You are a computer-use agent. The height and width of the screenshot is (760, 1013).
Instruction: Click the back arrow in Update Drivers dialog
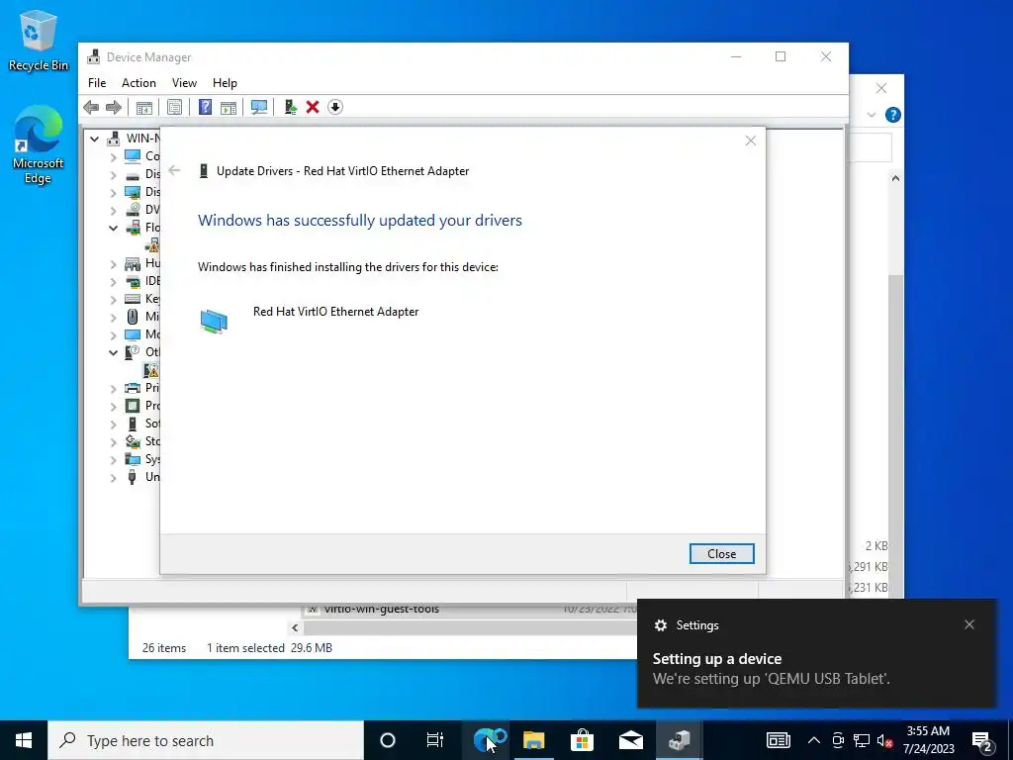pyautogui.click(x=174, y=170)
